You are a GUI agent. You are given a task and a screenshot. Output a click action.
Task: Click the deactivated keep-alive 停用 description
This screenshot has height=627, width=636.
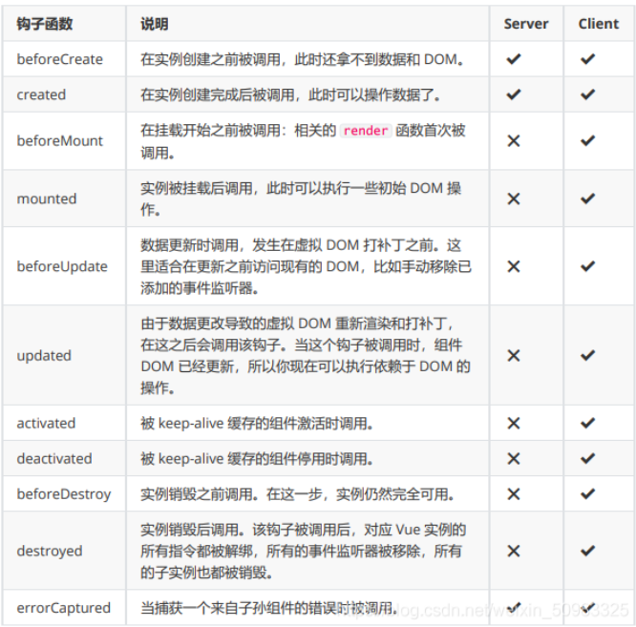(257, 458)
